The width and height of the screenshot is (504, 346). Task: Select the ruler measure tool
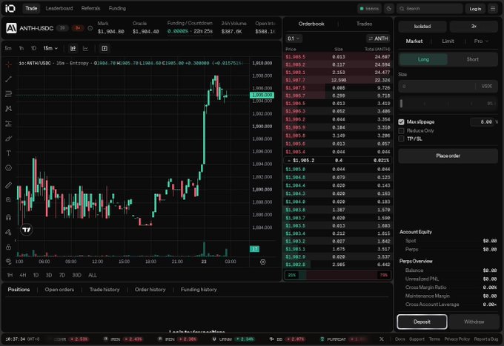click(x=9, y=185)
